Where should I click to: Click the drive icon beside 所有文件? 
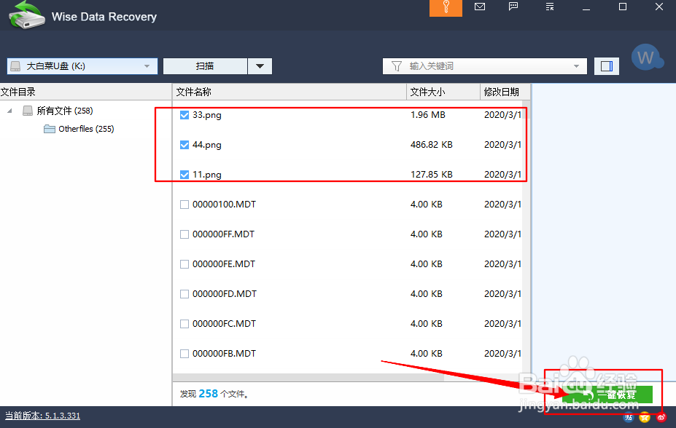pos(28,111)
